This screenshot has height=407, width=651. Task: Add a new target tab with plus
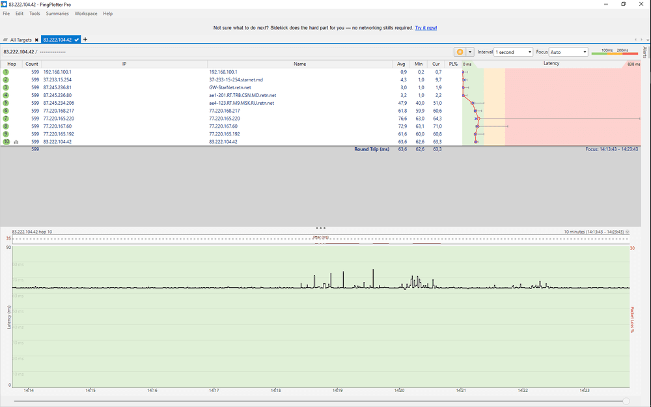(85, 40)
